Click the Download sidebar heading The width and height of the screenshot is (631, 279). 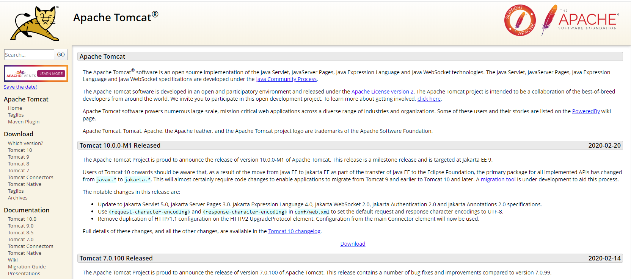tap(19, 134)
